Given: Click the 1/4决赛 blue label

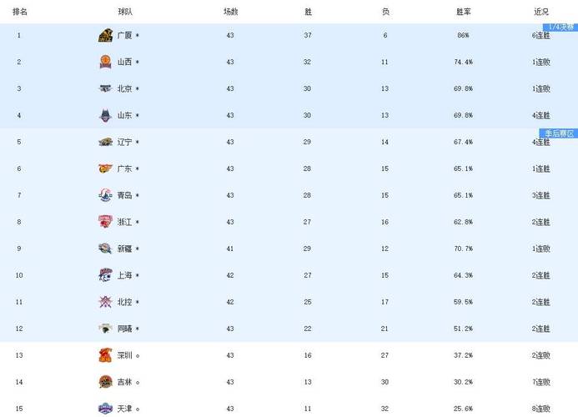Looking at the screenshot, I should [x=560, y=27].
